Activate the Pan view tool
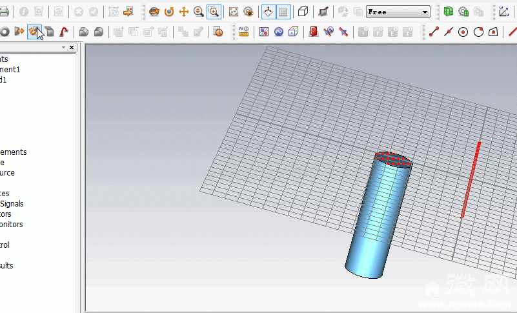This screenshot has height=313, width=517. pyautogui.click(x=184, y=12)
